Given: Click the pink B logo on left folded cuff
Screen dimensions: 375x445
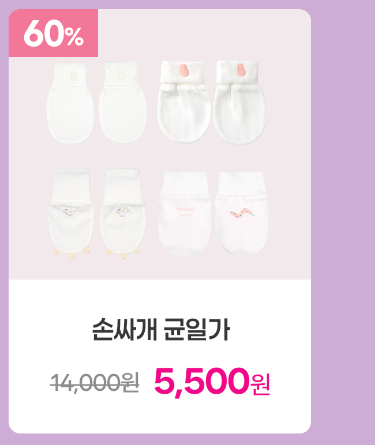Looking at the screenshot, I should click(185, 70).
